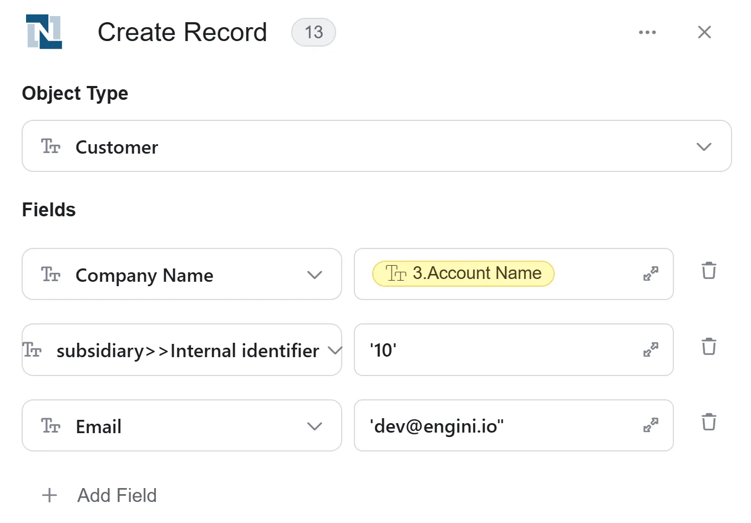Open the Email field dropdown
Image resolution: width=751 pixels, height=523 pixels.
[x=182, y=425]
